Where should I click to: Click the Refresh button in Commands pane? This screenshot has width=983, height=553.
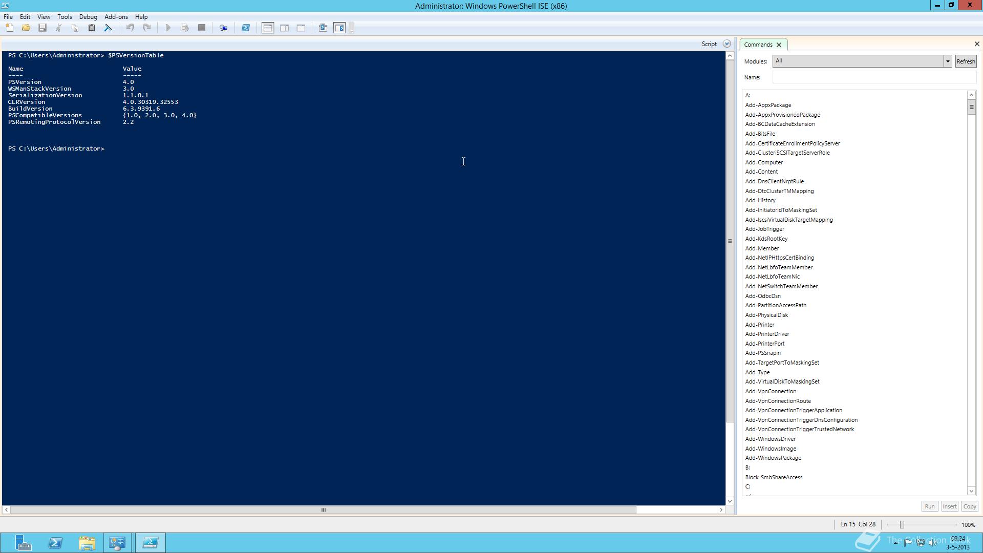(966, 61)
